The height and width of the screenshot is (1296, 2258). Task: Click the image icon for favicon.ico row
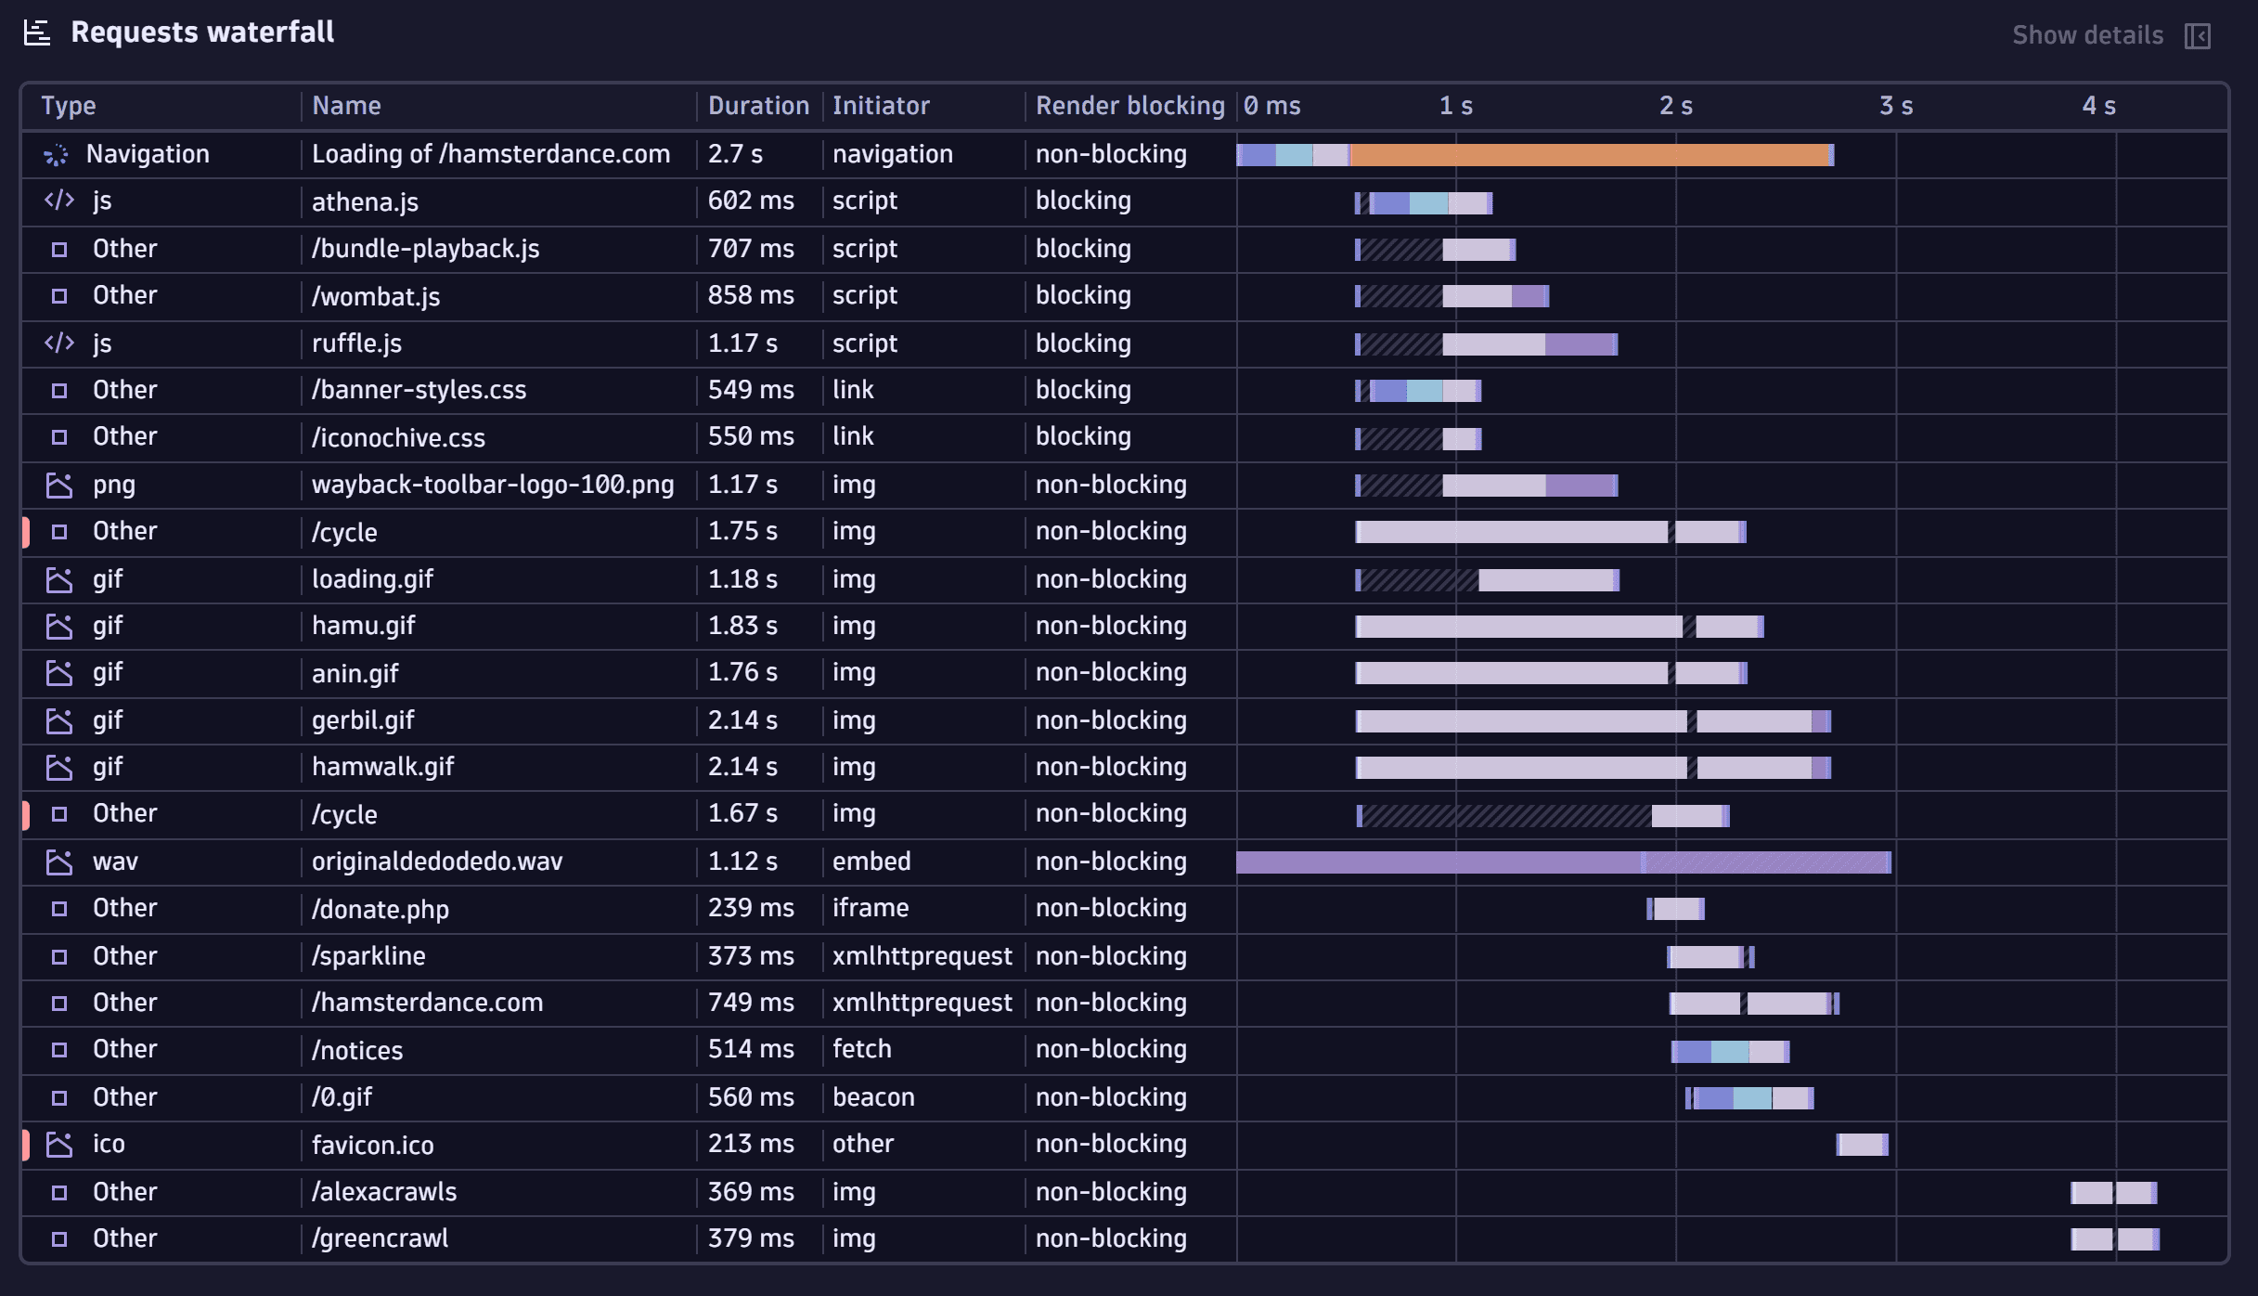pyautogui.click(x=59, y=1145)
